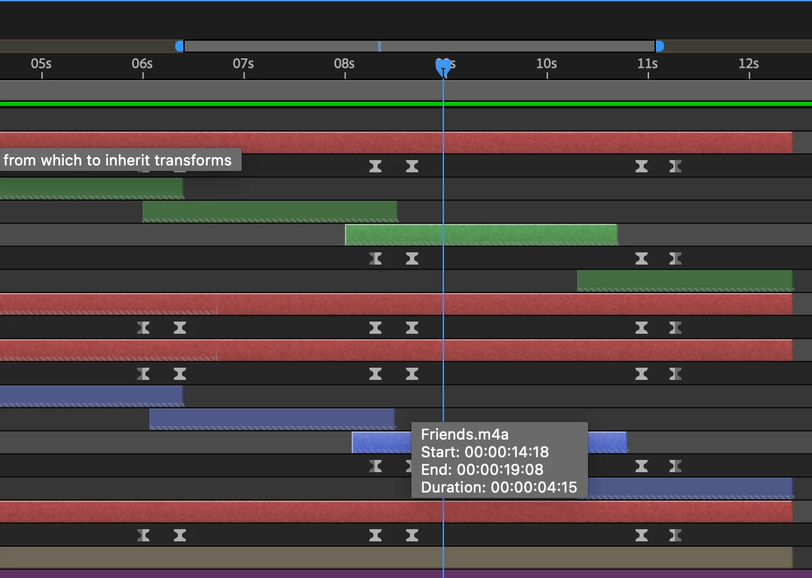Jump to 11s on the time ruler
The image size is (812, 578).
pyautogui.click(x=647, y=64)
